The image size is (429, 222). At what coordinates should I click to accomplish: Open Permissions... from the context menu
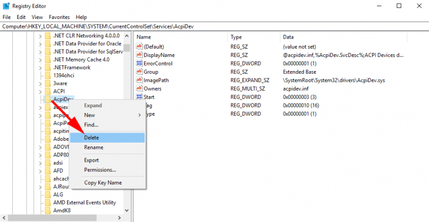click(x=107, y=170)
